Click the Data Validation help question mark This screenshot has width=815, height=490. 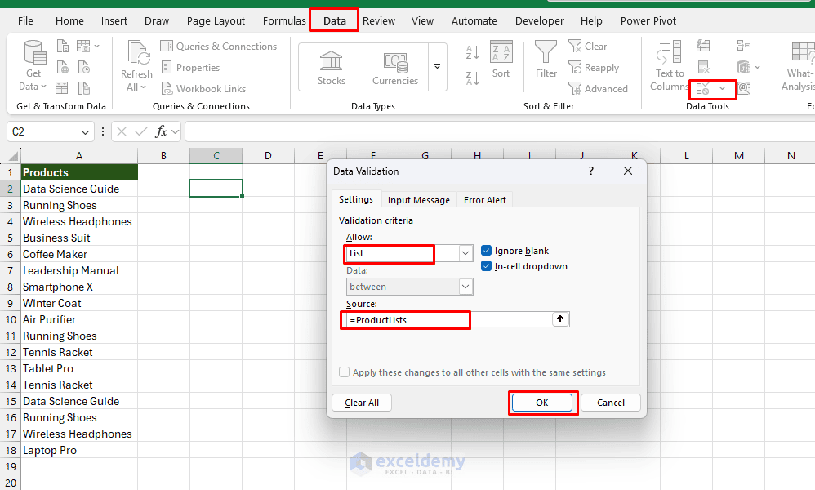tap(591, 171)
